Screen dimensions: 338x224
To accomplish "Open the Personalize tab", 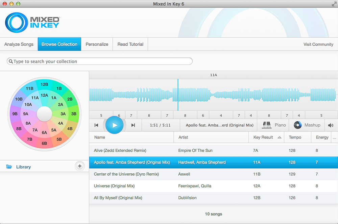I will pyautogui.click(x=97, y=44).
